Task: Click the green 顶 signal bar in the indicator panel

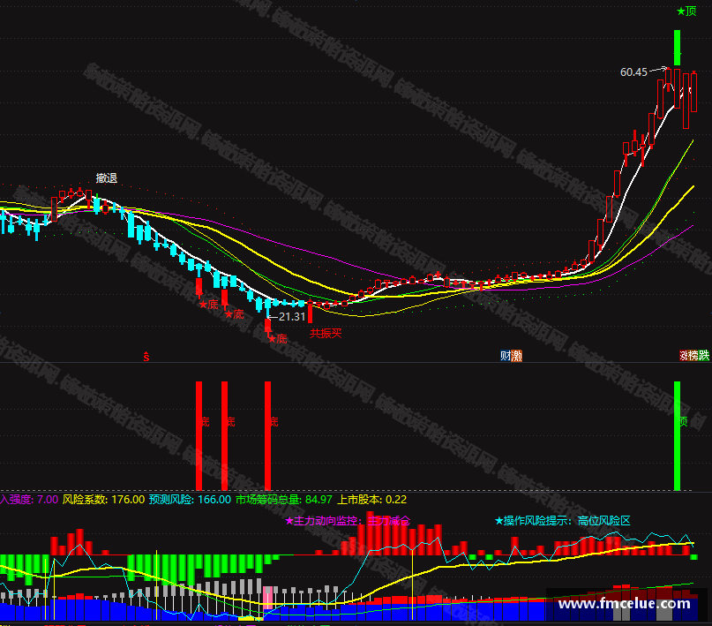Action: (x=677, y=436)
